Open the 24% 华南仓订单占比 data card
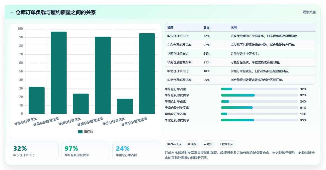 [x=137, y=151]
